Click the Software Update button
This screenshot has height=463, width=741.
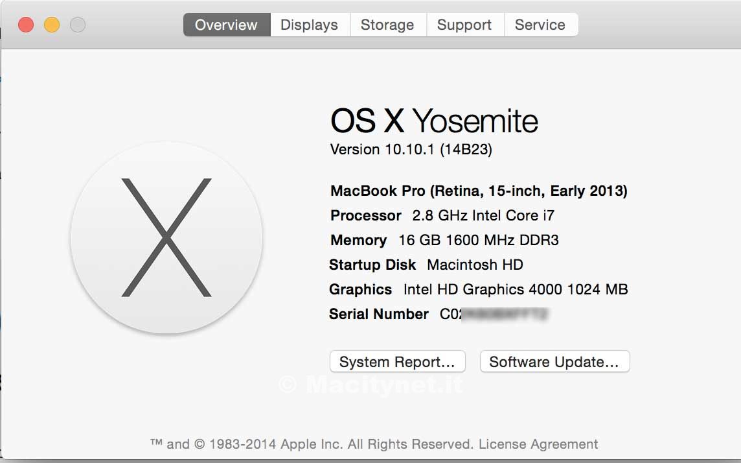tap(554, 362)
